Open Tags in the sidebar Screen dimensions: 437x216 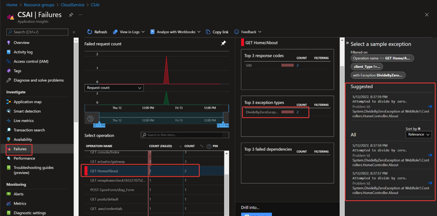click(x=17, y=71)
